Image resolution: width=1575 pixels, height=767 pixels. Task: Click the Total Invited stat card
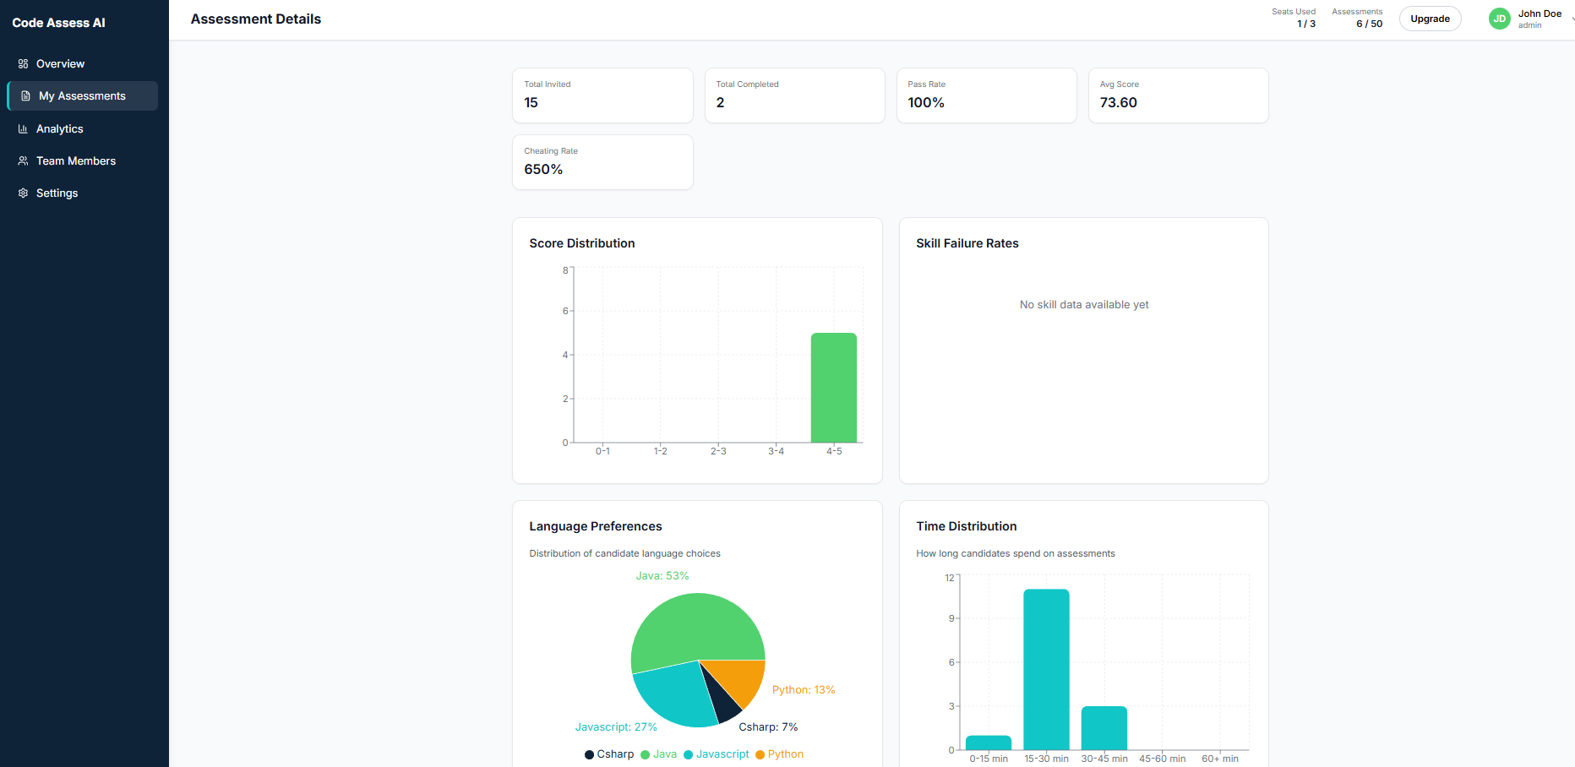click(602, 95)
